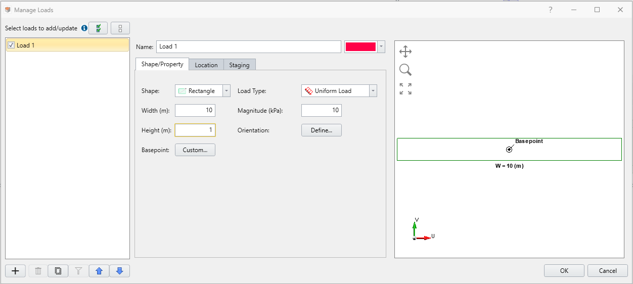The width and height of the screenshot is (633, 284).
Task: Click the load rectangle in the preview
Action: tap(509, 150)
